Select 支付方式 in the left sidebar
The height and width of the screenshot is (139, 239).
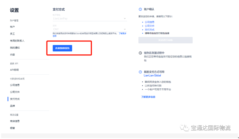pos(15,99)
